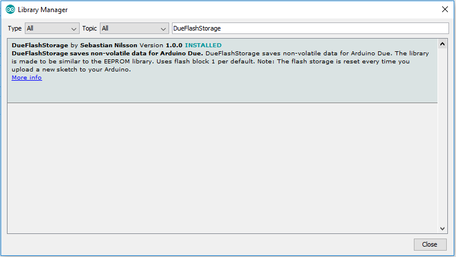Click the DueFlashStorage search field
Image resolution: width=456 pixels, height=257 pixels.
pos(311,28)
